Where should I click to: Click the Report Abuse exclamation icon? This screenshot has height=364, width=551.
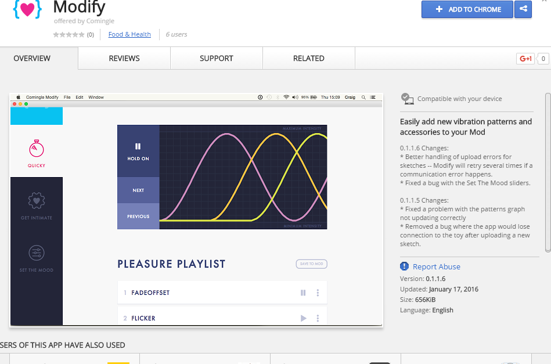pos(404,266)
